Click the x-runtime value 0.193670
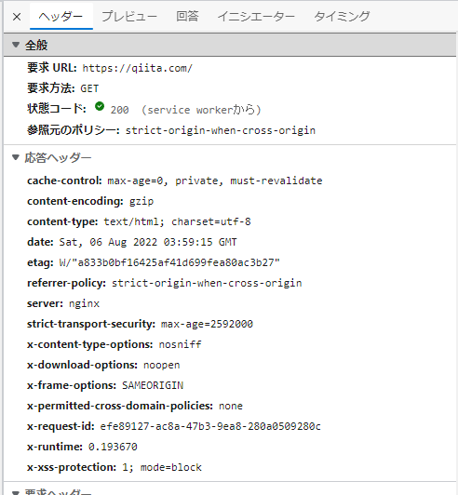The width and height of the screenshot is (458, 495). tap(113, 447)
